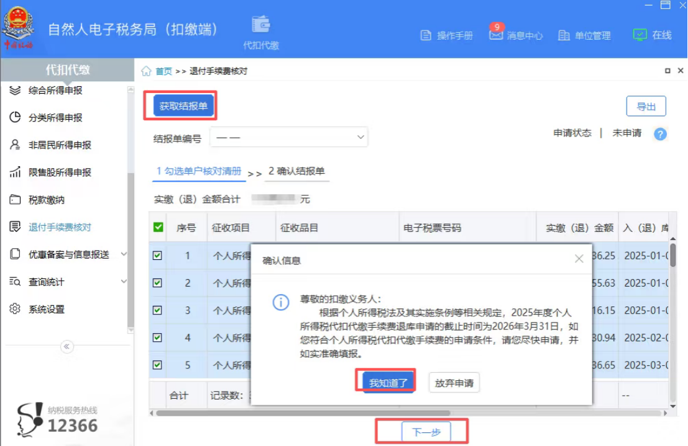Uncheck the select-all checkbox in table header
The height and width of the screenshot is (446, 688).
click(x=157, y=227)
